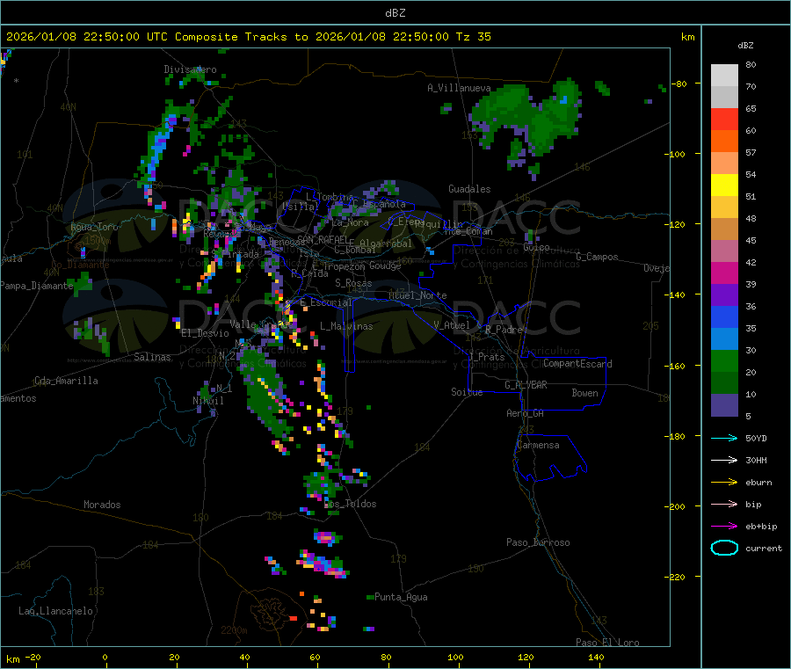Viewport: 791px width, 669px height.
Task: Click the Paso_Barroso map label
Action: point(538,542)
